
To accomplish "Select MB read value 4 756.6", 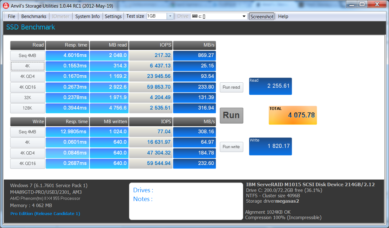I will click(109, 108).
